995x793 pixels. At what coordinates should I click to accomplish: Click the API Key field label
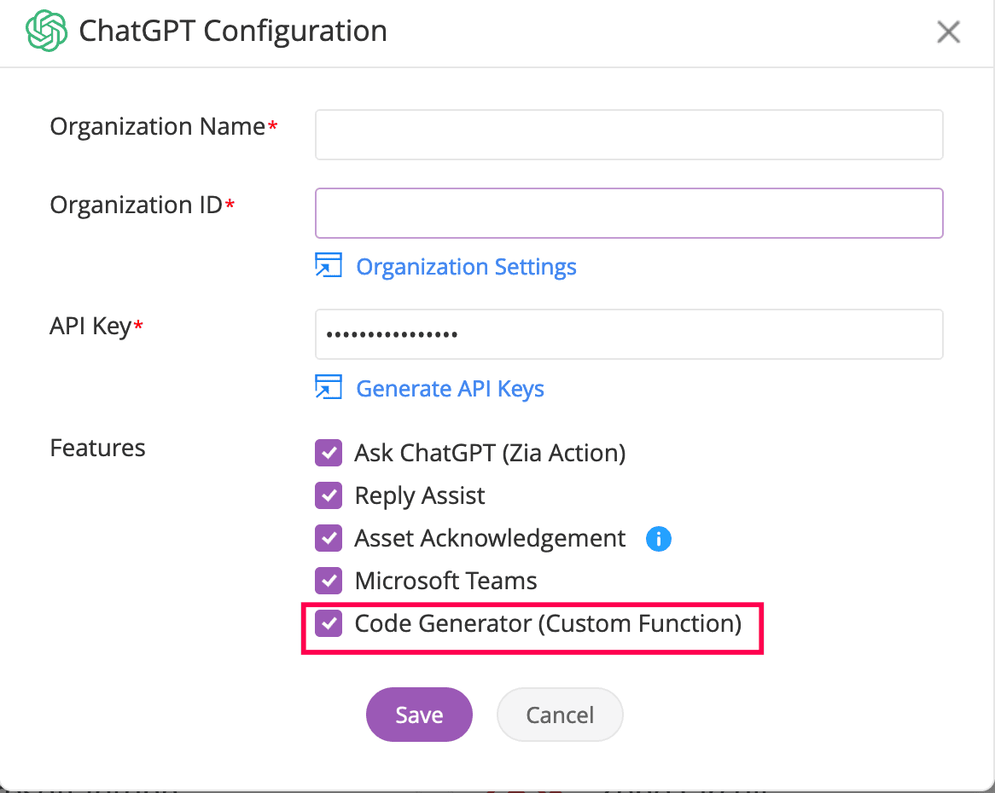90,326
